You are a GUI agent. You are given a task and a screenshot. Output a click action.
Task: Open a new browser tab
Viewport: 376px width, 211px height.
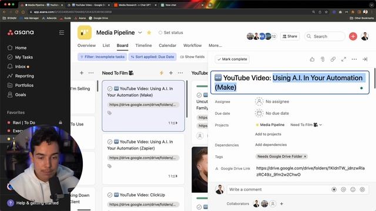click(210, 5)
